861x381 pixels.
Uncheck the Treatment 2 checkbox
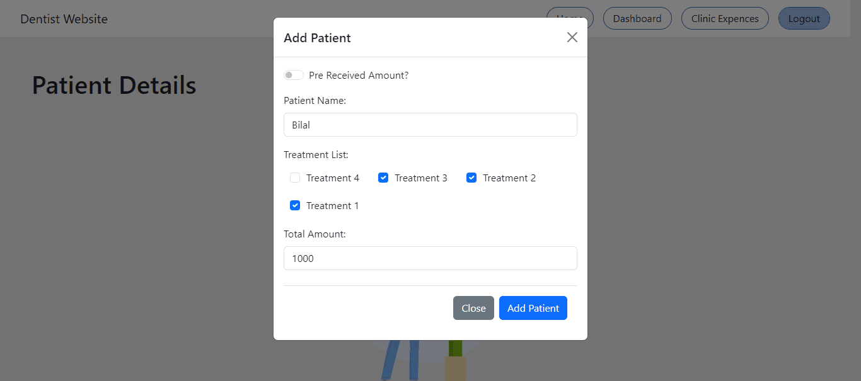(471, 178)
